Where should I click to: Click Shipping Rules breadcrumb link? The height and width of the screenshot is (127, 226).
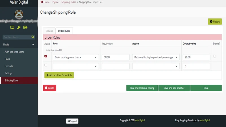(69, 2)
